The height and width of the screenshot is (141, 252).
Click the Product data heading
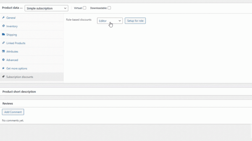coord(10,8)
